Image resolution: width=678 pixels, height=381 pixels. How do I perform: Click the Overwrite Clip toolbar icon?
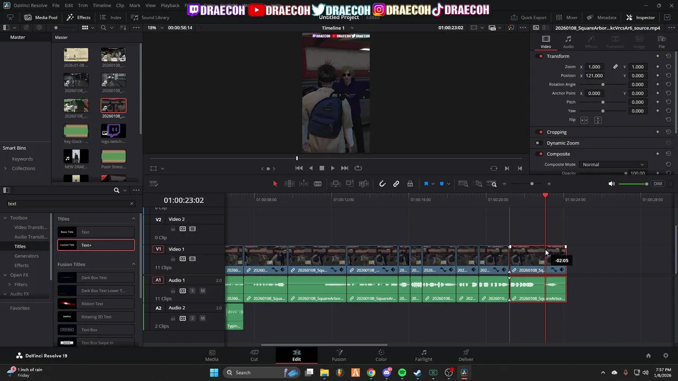point(350,184)
